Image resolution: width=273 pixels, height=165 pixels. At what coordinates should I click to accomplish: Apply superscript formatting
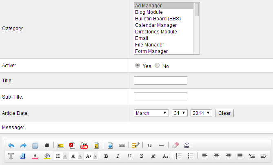153,156
